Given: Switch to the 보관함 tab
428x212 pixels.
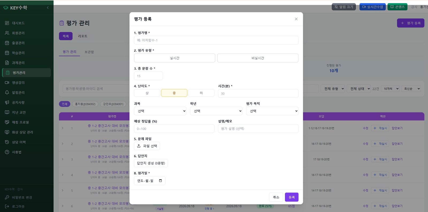Looking at the screenshot, I should click(x=89, y=52).
